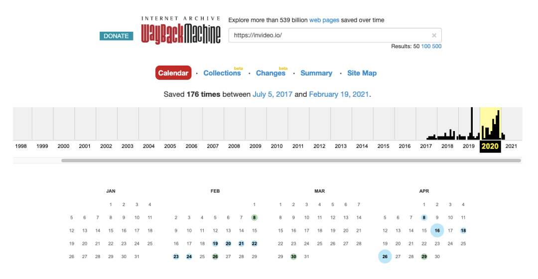Open the Summary tab
The height and width of the screenshot is (279, 538).
pyautogui.click(x=316, y=73)
